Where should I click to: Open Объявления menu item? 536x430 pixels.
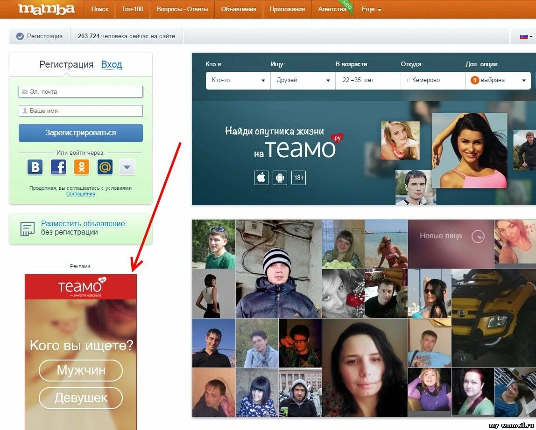(239, 9)
